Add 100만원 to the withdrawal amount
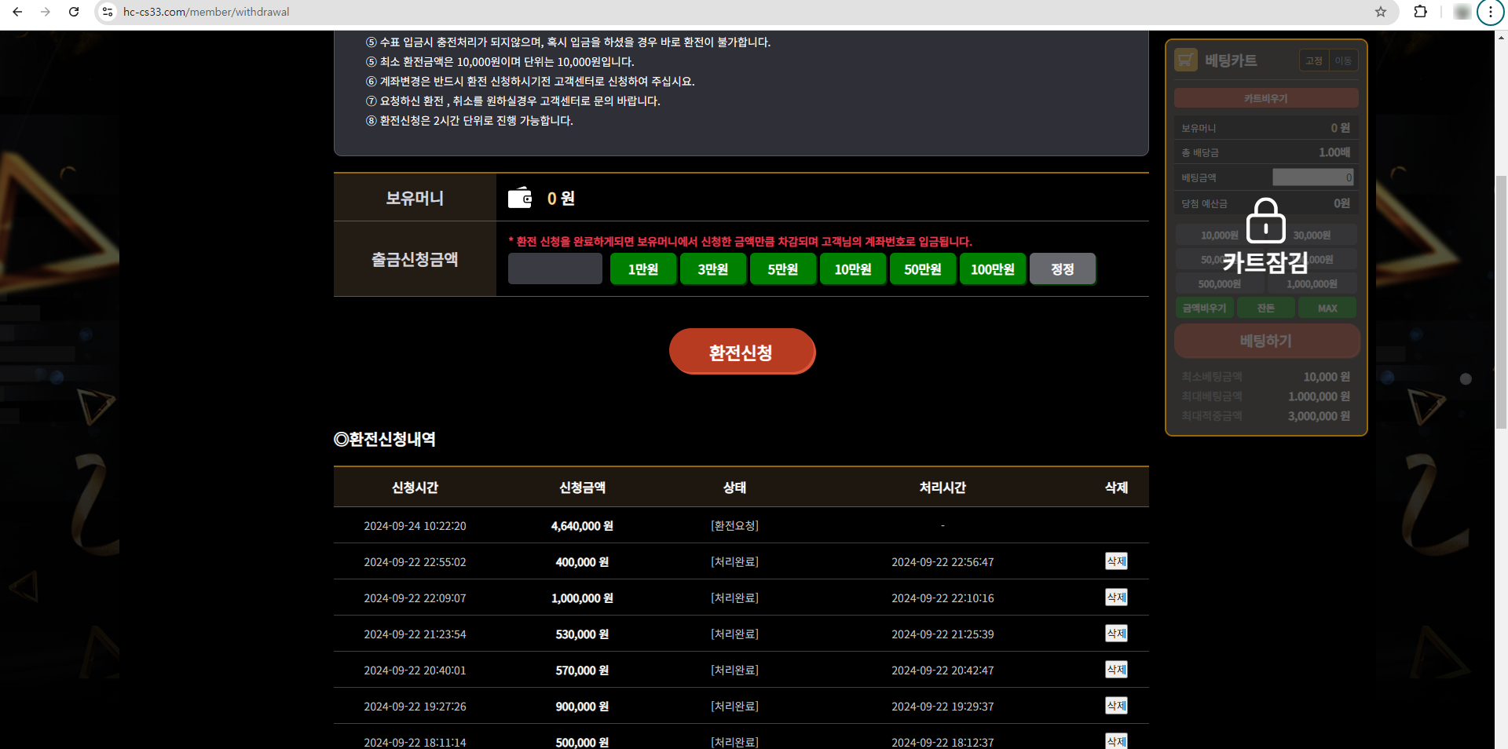The image size is (1508, 749). 993,269
